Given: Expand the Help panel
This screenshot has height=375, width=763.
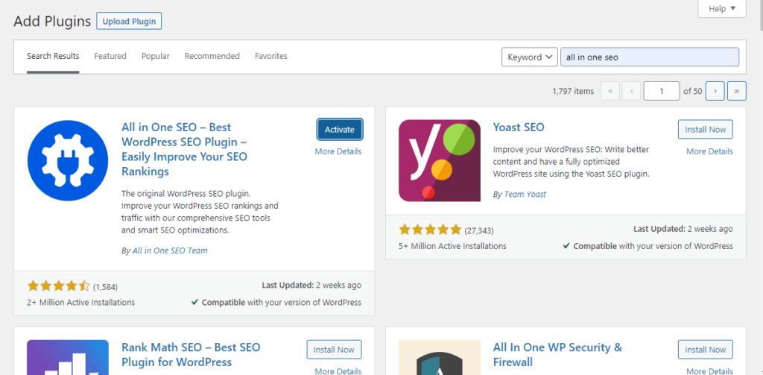Looking at the screenshot, I should pos(721,9).
